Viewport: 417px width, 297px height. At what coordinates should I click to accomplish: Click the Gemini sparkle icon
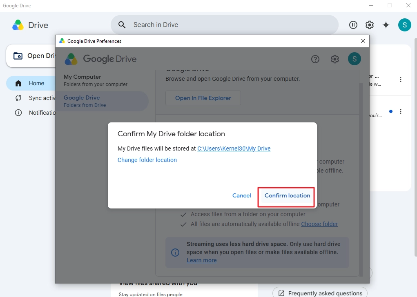coord(386,25)
